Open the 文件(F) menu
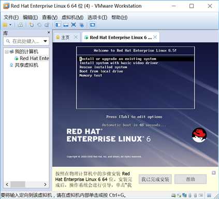 (11, 18)
